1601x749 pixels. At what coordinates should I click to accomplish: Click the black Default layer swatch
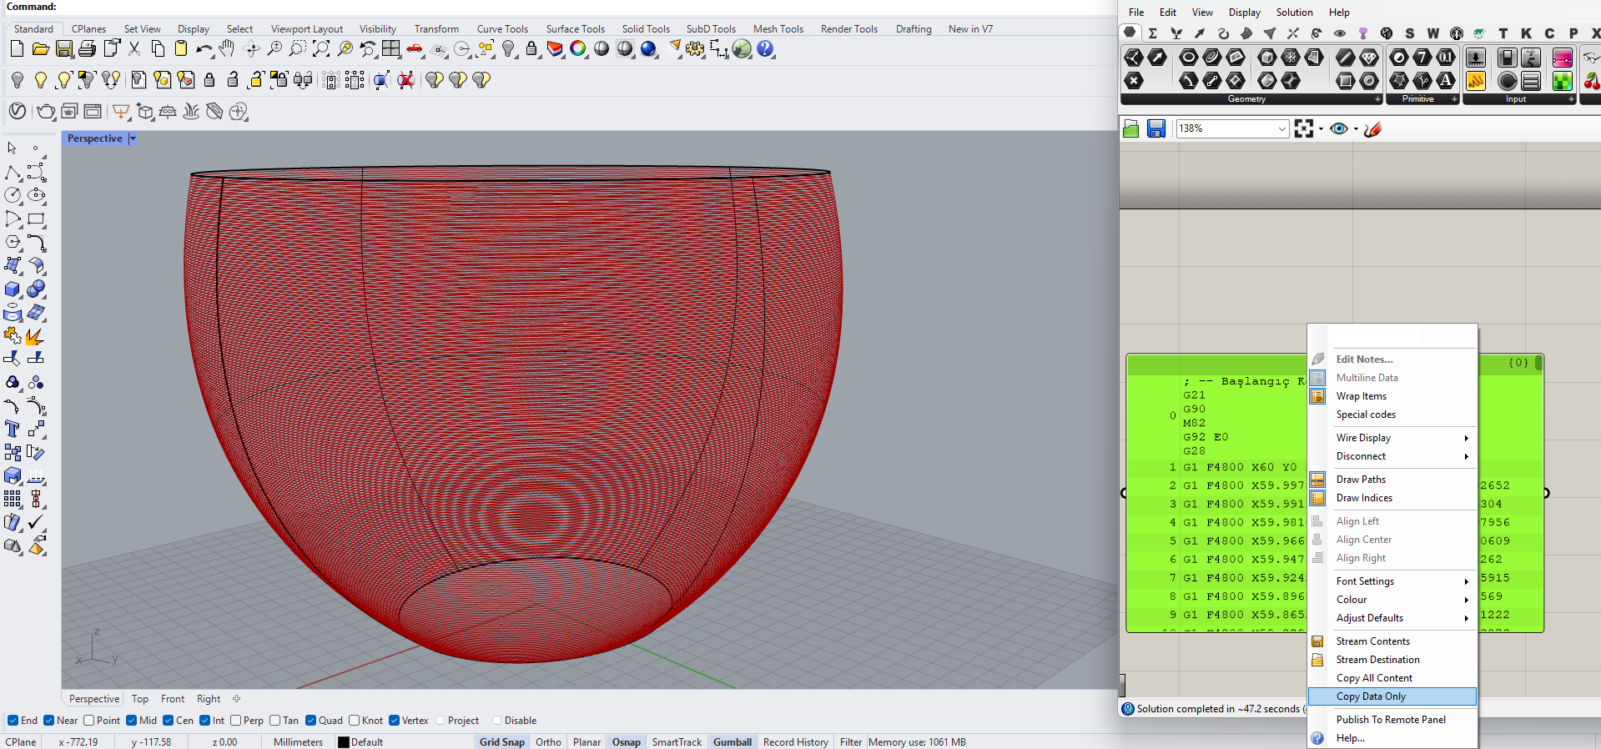(x=343, y=742)
